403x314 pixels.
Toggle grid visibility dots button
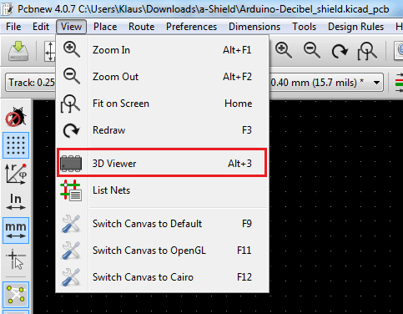click(16, 145)
